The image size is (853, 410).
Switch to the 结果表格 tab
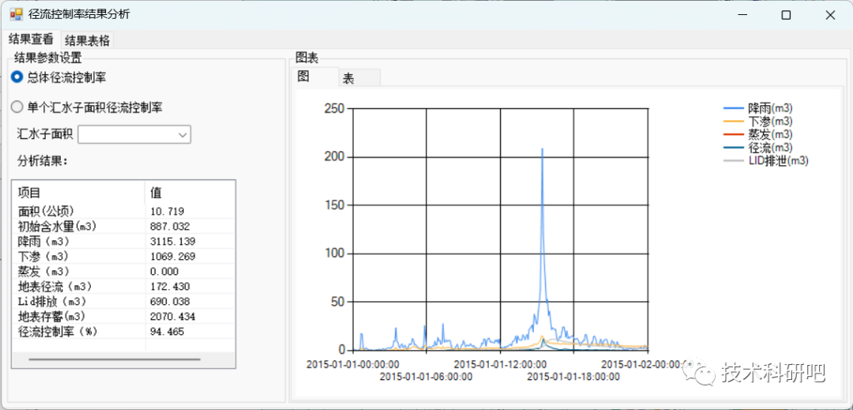click(x=87, y=40)
